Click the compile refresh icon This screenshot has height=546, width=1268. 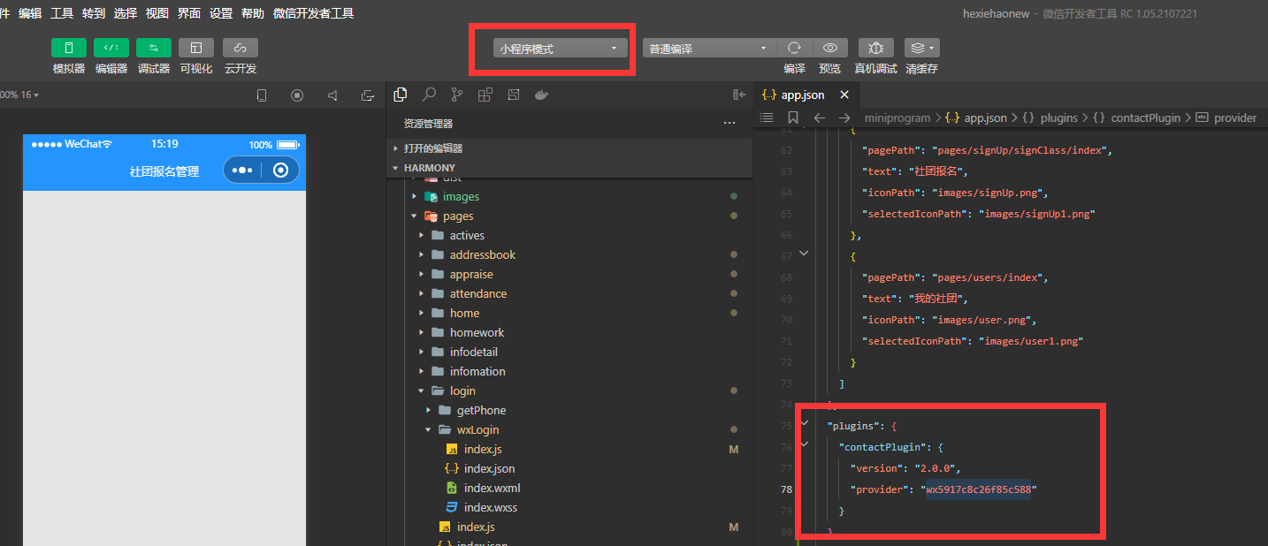[x=794, y=48]
